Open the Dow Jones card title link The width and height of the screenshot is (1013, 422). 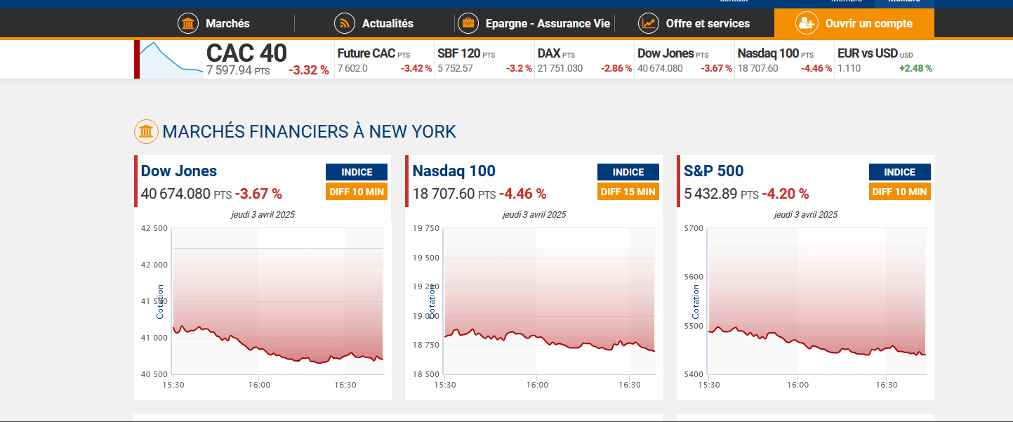(179, 171)
